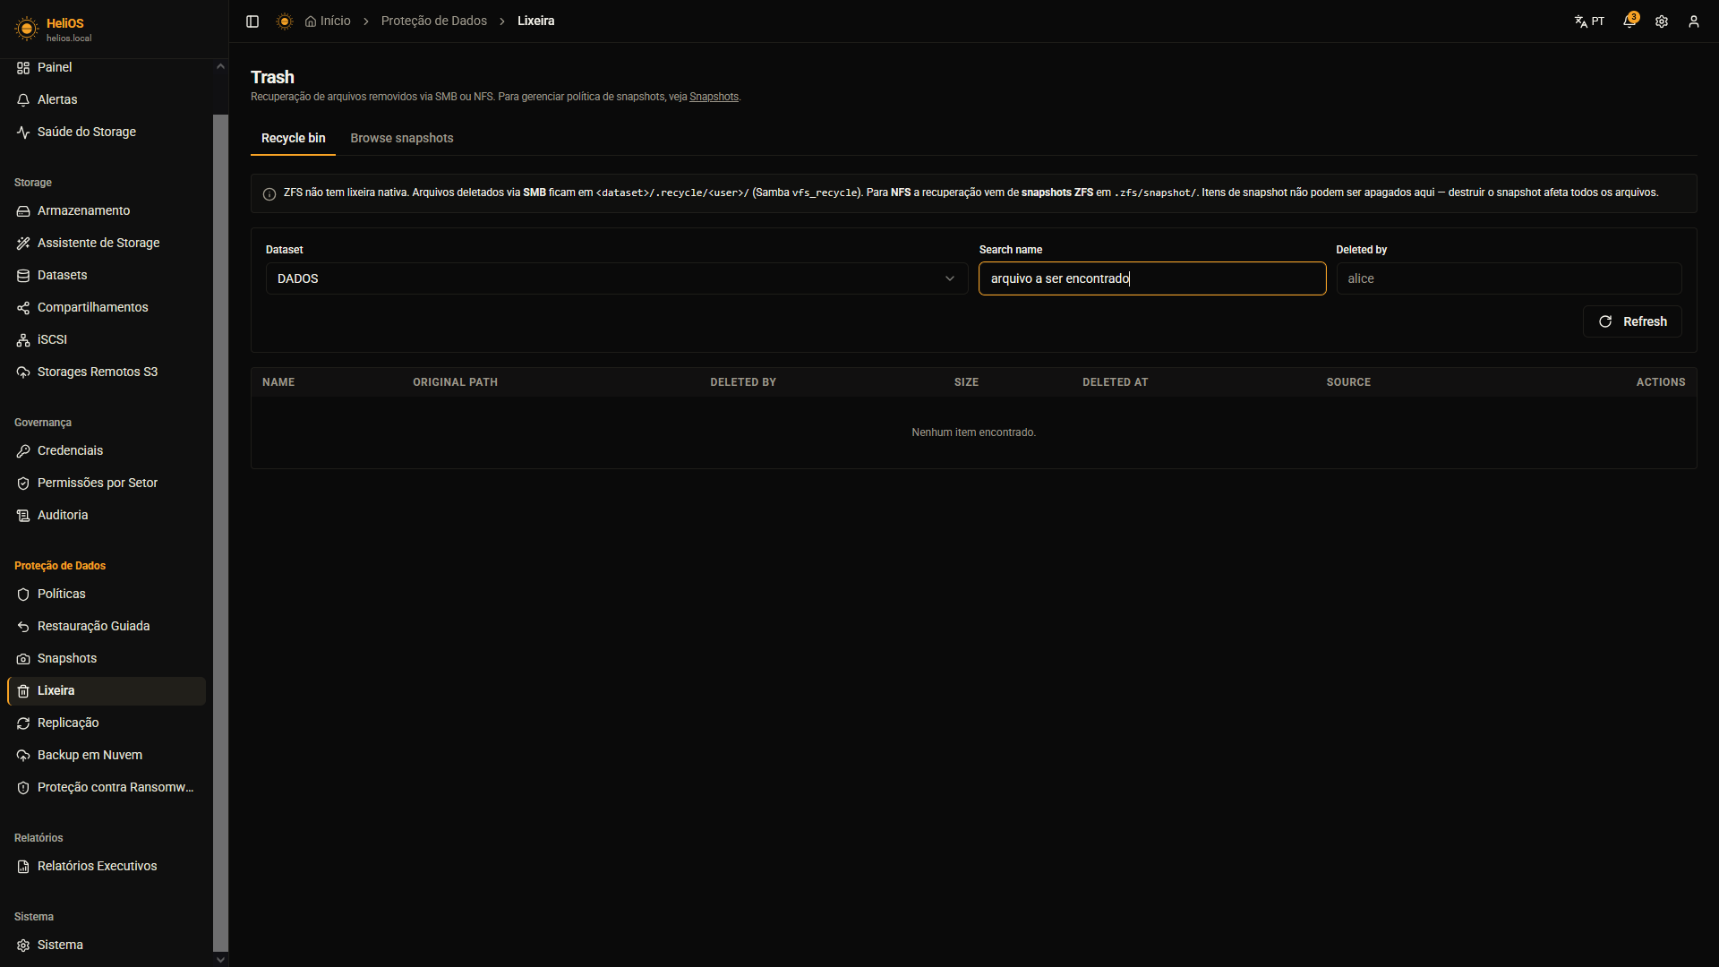Click the Snapshots camera icon in sidebar
Image resolution: width=1719 pixels, height=967 pixels.
(x=23, y=659)
